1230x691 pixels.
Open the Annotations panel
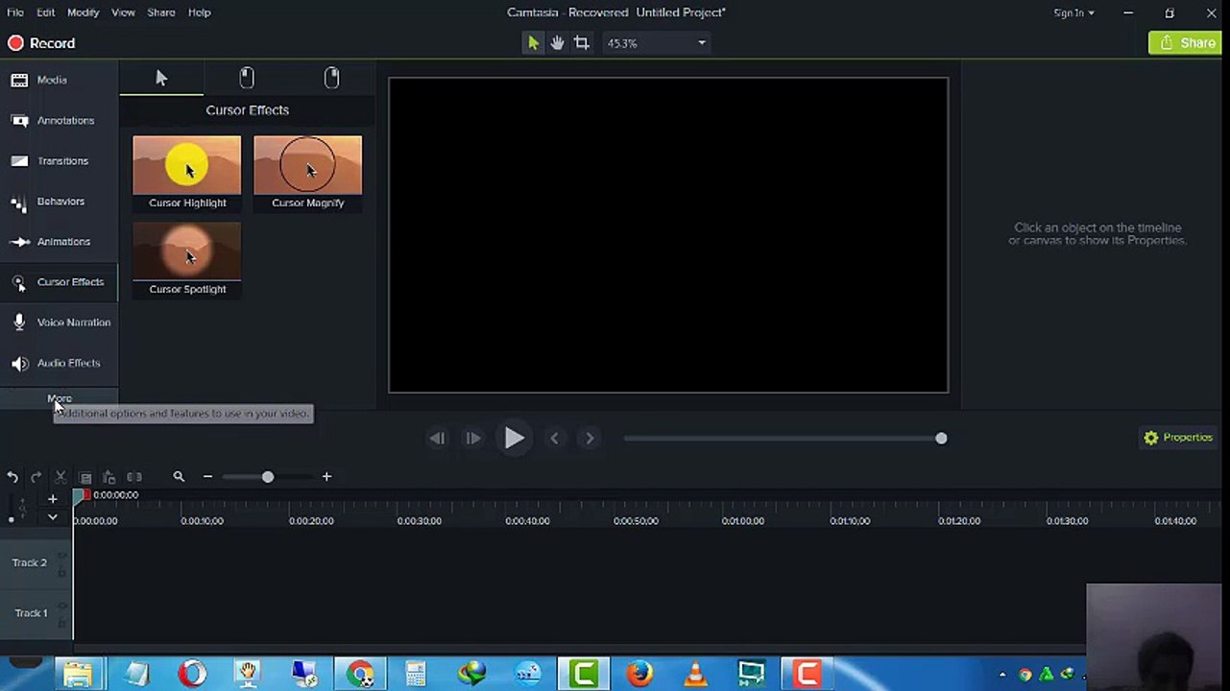(60, 121)
